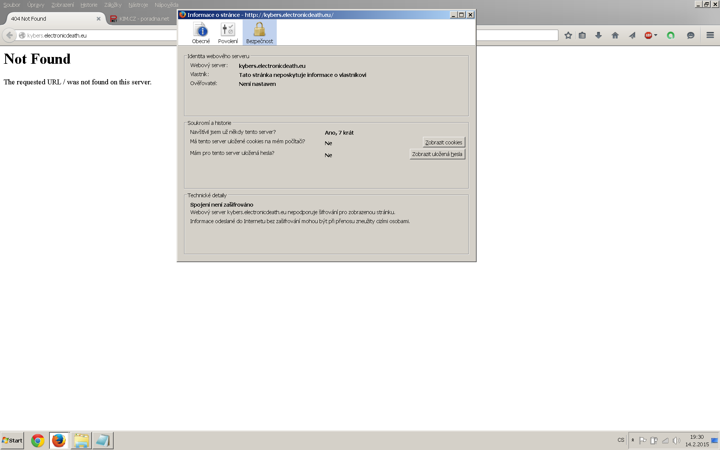Click the URL address bar field

point(97,36)
